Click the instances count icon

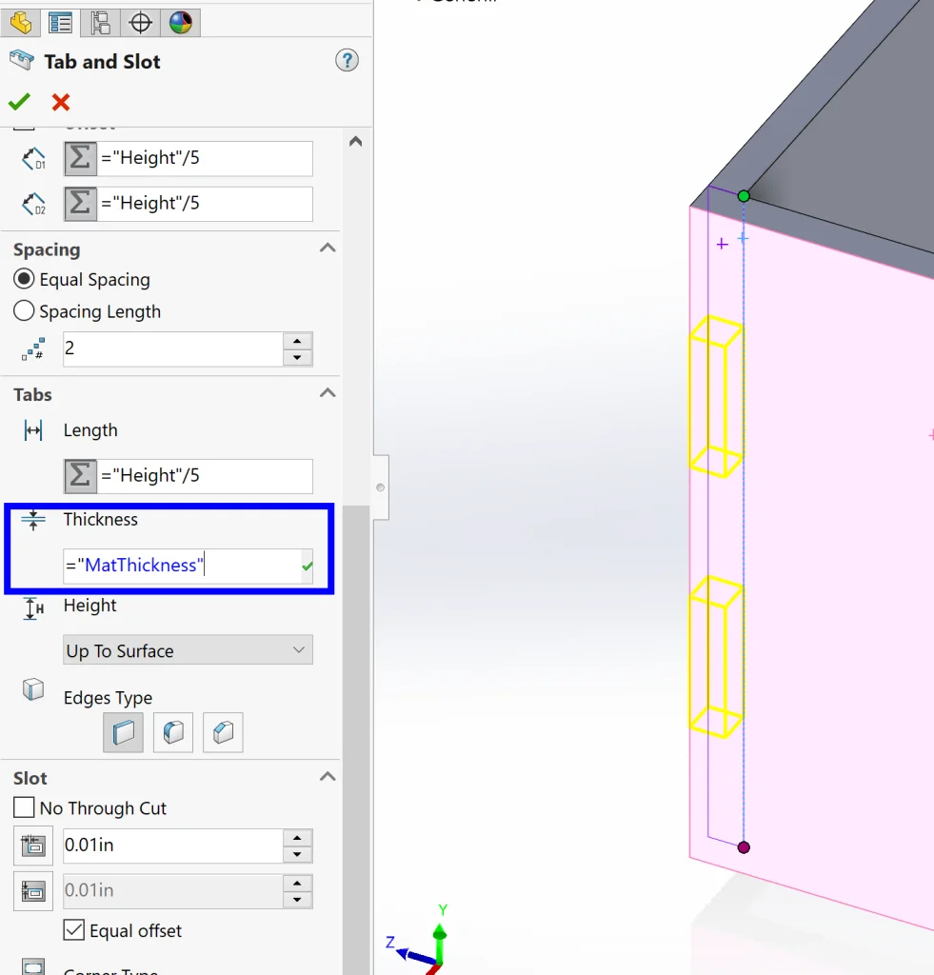click(33, 348)
